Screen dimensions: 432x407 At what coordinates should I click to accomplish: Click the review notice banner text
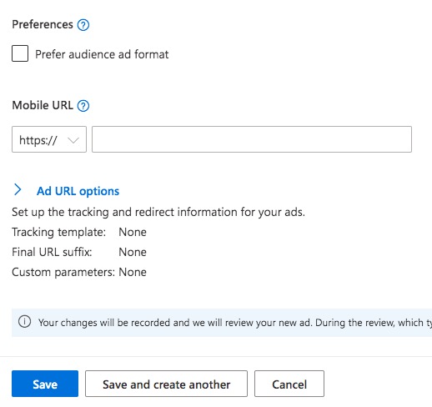tap(235, 323)
